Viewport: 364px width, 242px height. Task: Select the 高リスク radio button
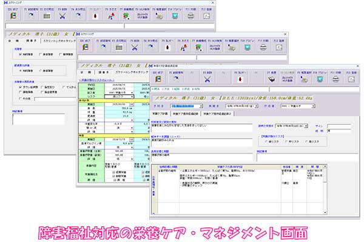click(x=306, y=141)
